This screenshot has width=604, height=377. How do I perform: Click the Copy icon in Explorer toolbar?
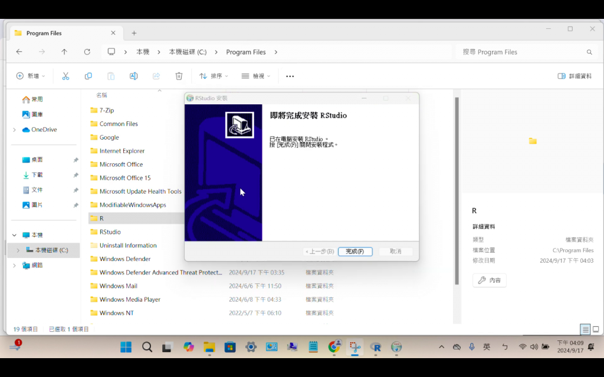point(88,76)
